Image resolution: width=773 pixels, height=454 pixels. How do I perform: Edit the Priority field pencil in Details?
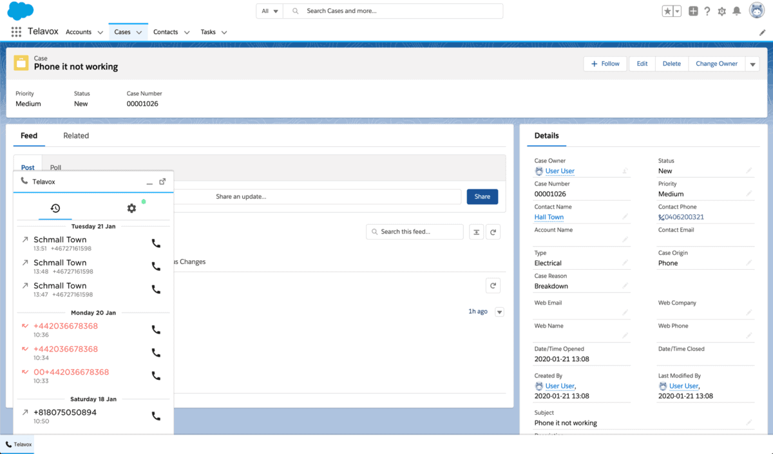(x=749, y=194)
